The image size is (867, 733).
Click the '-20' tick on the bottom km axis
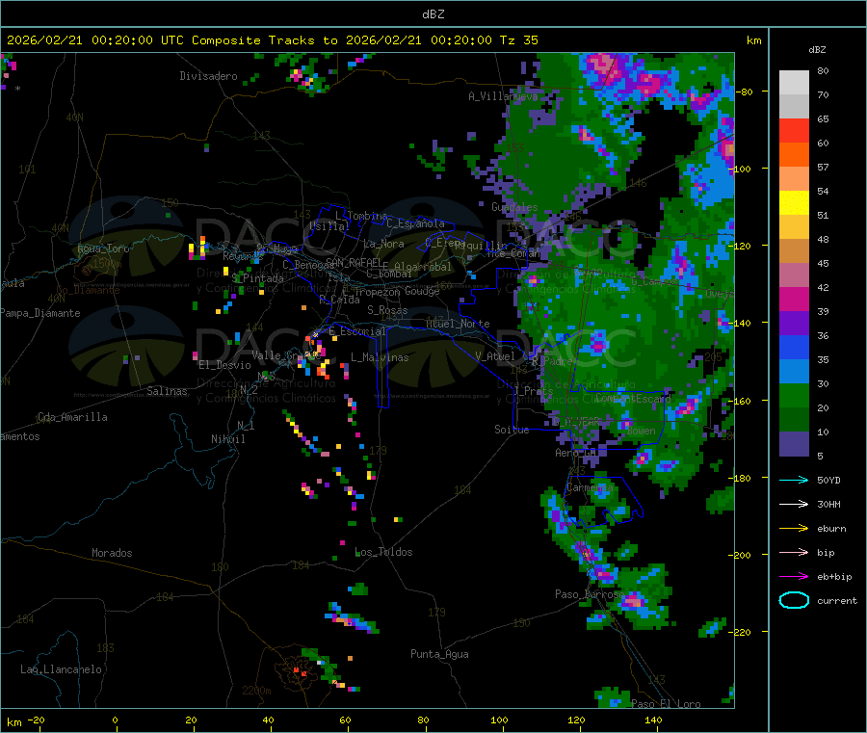[x=36, y=720]
